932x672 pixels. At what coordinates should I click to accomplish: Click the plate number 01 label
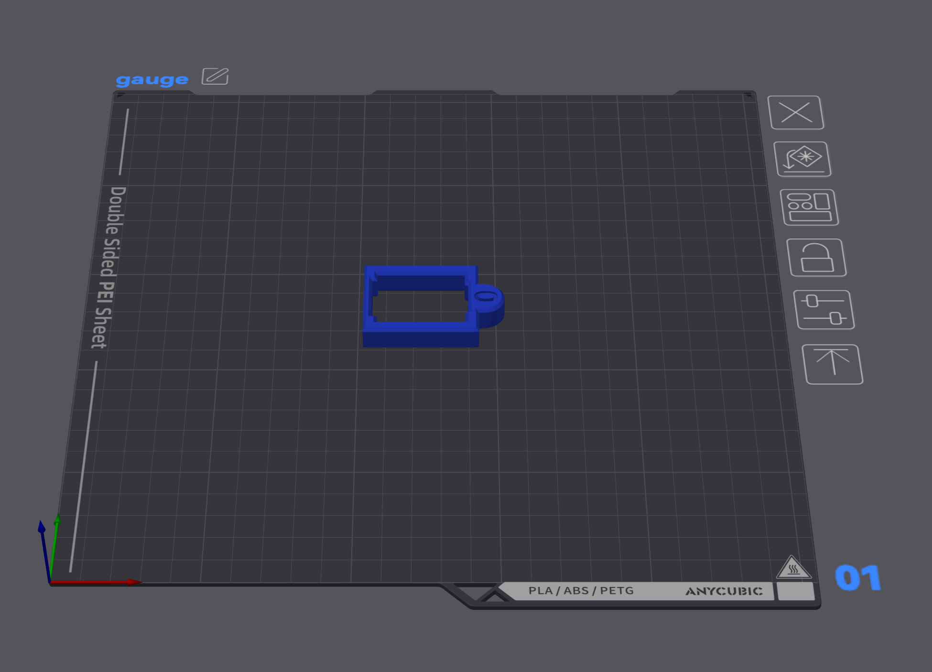pos(858,577)
